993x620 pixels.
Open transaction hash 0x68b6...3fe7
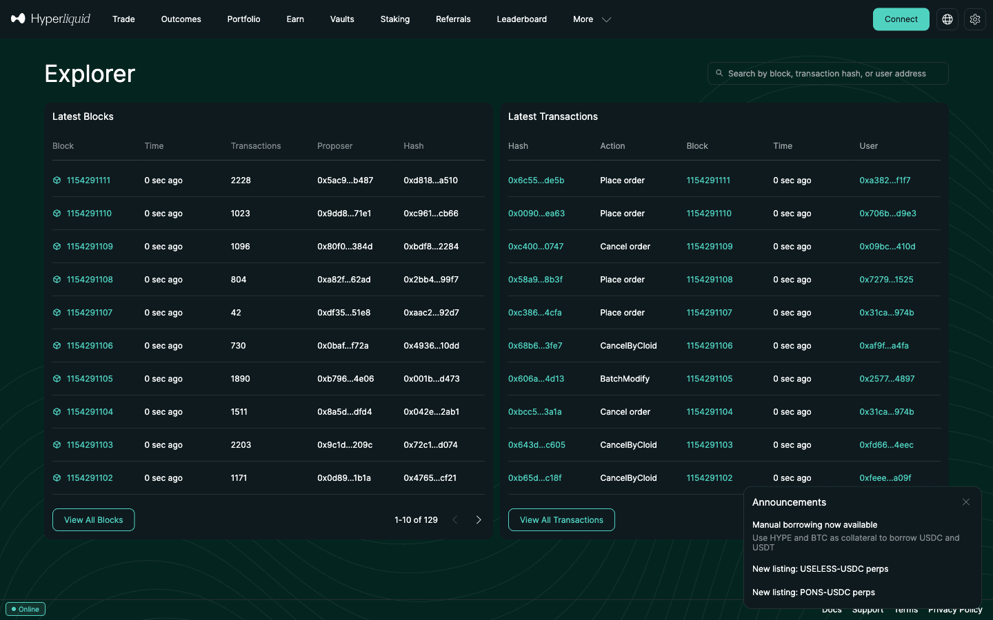click(x=535, y=346)
